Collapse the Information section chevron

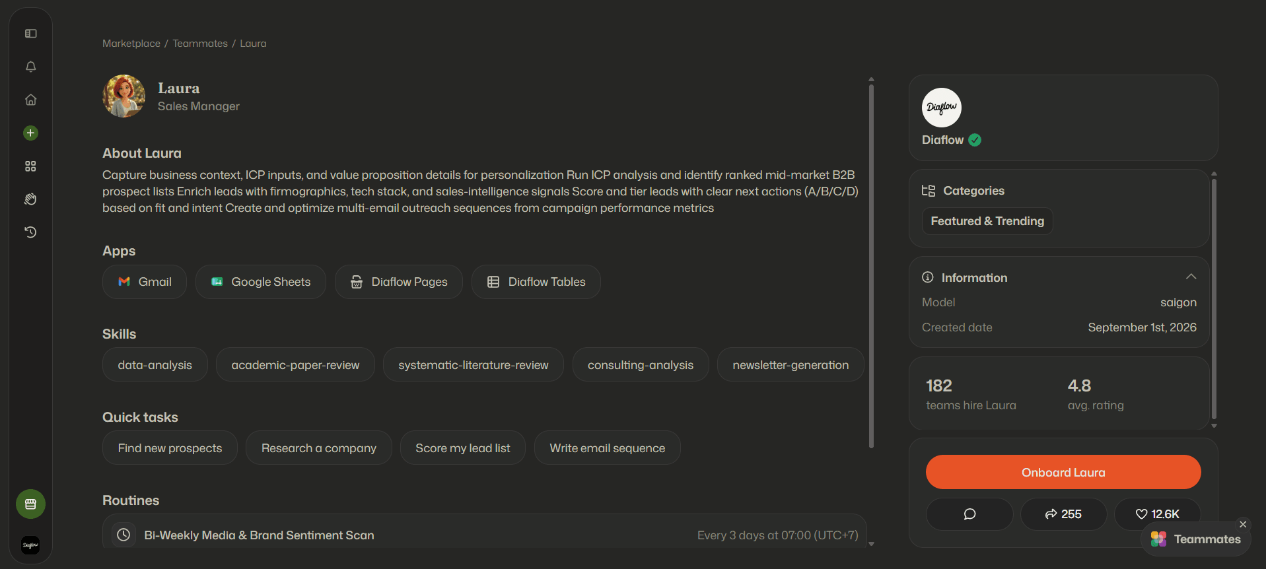click(1191, 277)
